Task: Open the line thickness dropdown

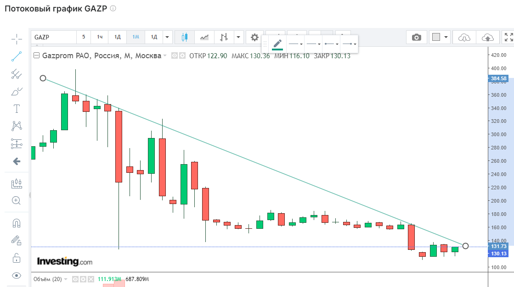Action: pyautogui.click(x=313, y=44)
